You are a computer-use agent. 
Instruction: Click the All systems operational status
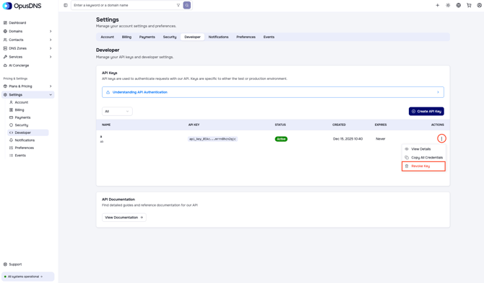[x=27, y=277]
